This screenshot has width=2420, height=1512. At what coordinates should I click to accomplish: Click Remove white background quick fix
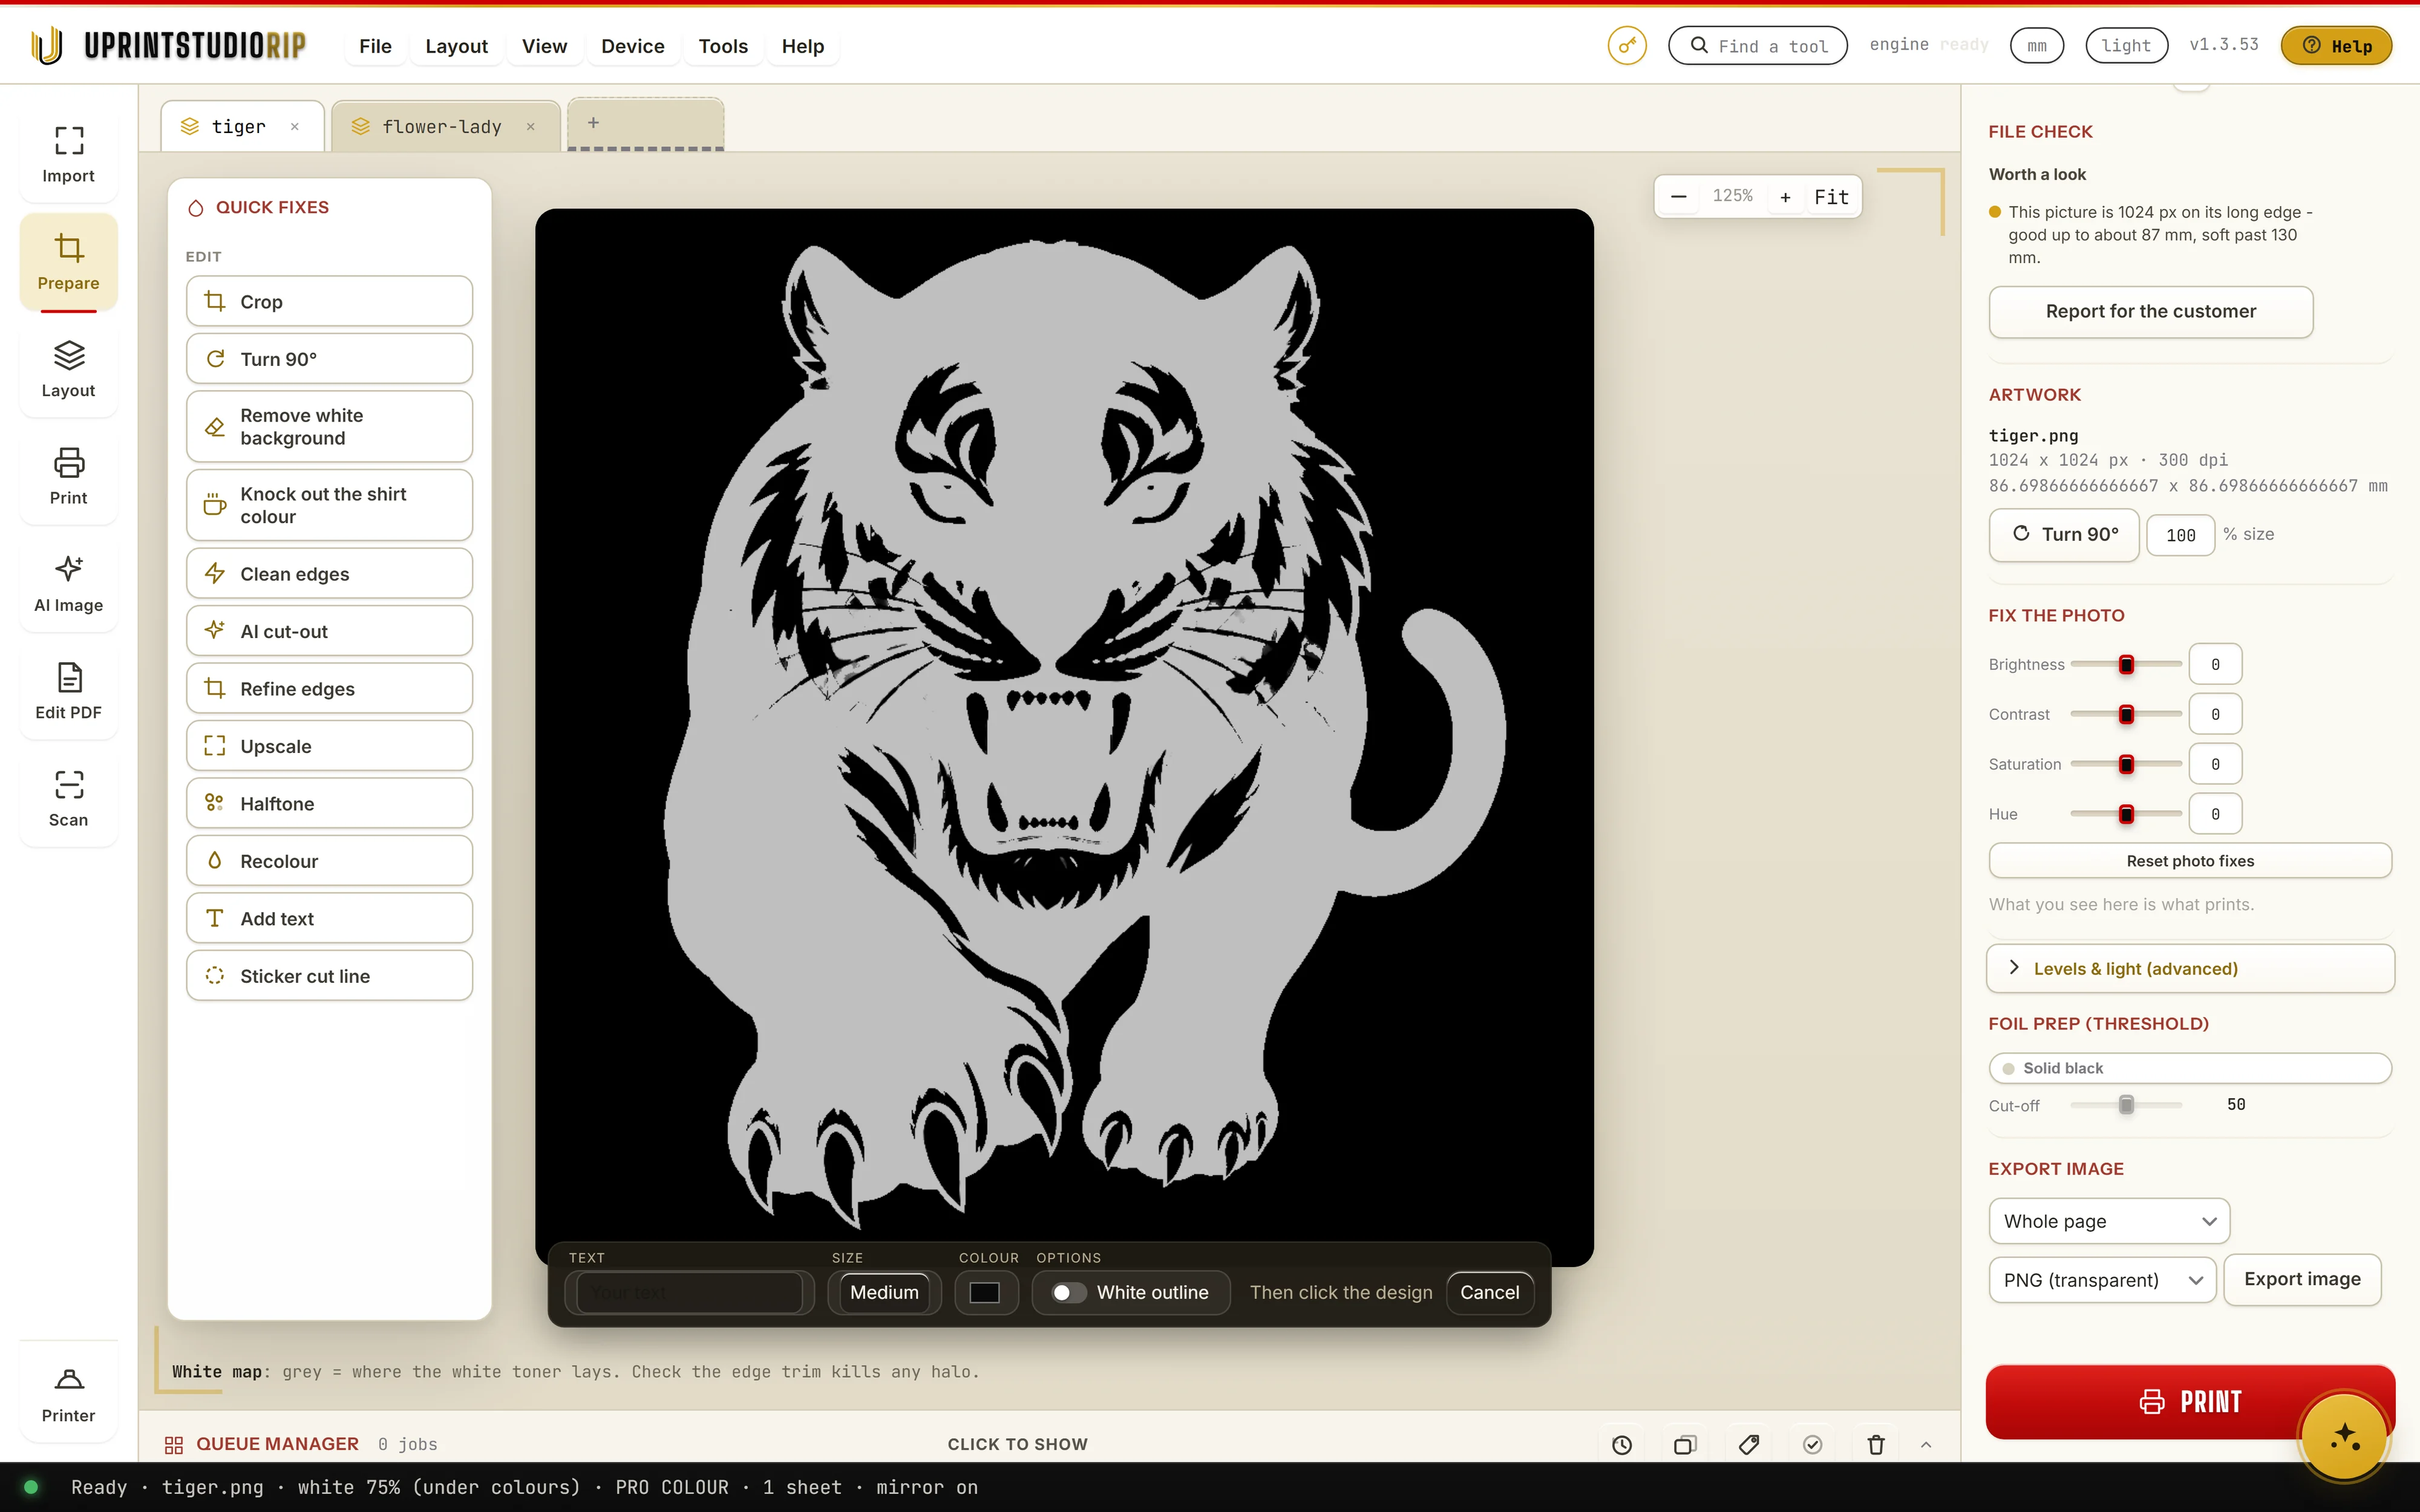click(329, 426)
